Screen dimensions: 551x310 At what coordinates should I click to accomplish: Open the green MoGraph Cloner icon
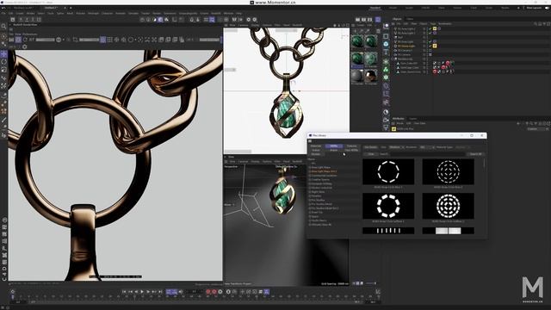[386, 69]
